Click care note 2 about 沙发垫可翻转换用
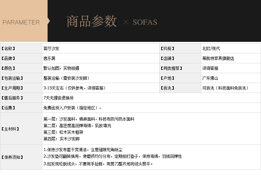261x177 pixels. click(113, 156)
